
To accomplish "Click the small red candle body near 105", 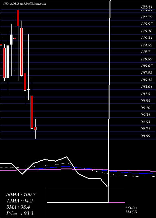I will [x=25, y=82].
